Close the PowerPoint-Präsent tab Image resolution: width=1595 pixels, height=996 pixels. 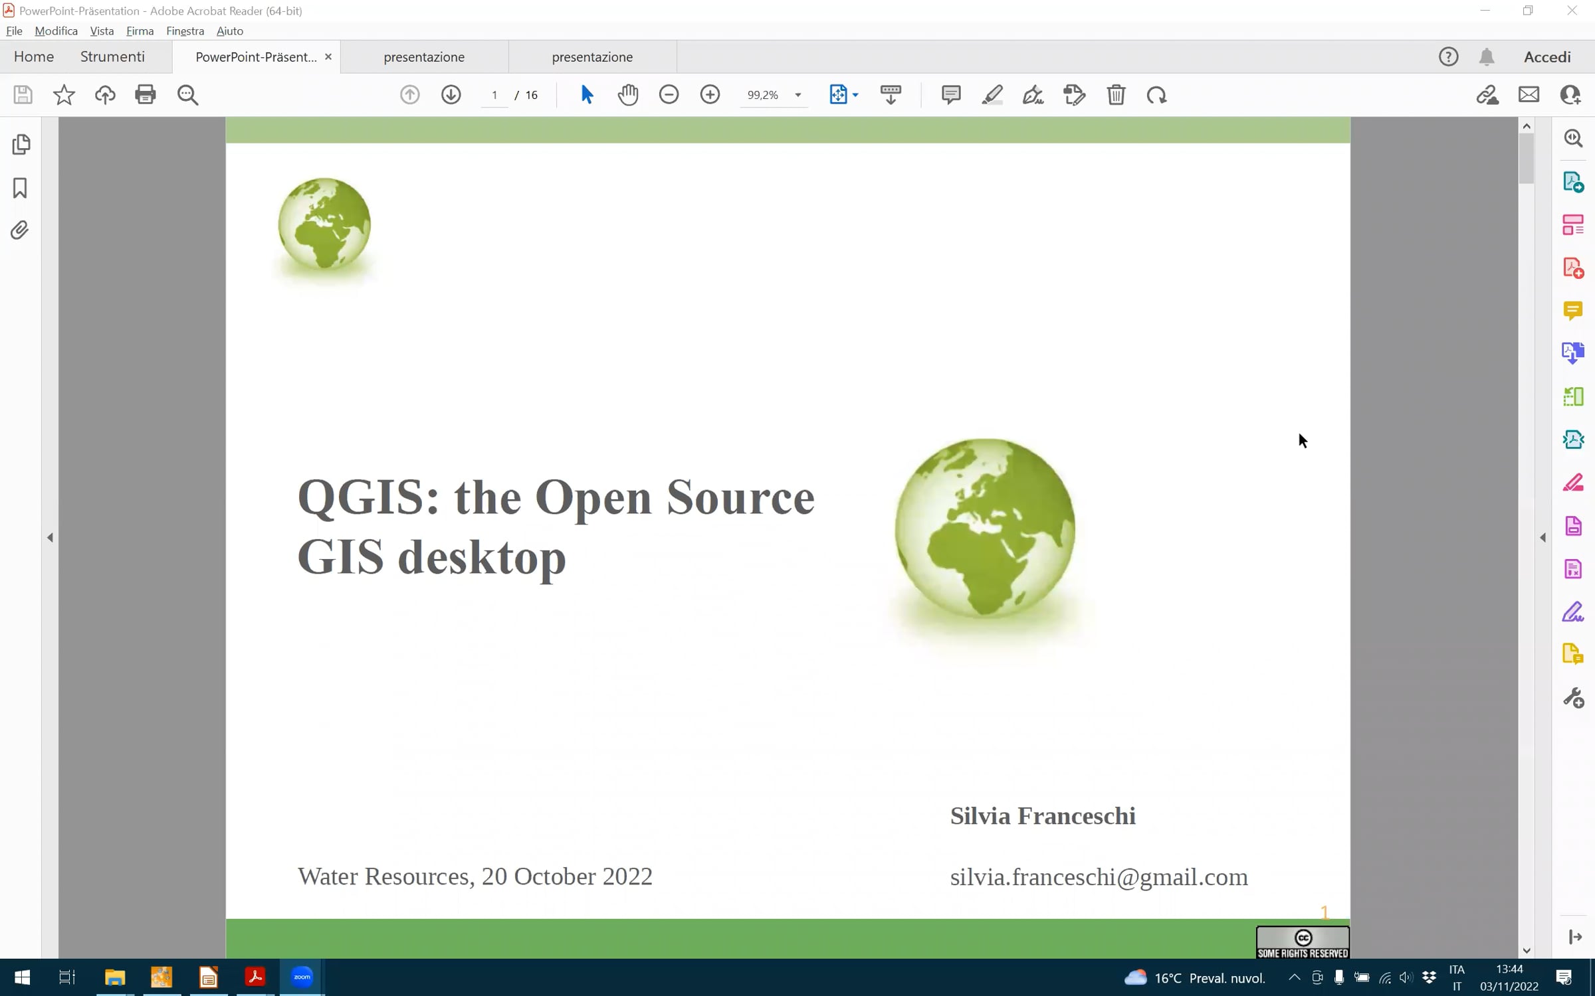click(328, 57)
